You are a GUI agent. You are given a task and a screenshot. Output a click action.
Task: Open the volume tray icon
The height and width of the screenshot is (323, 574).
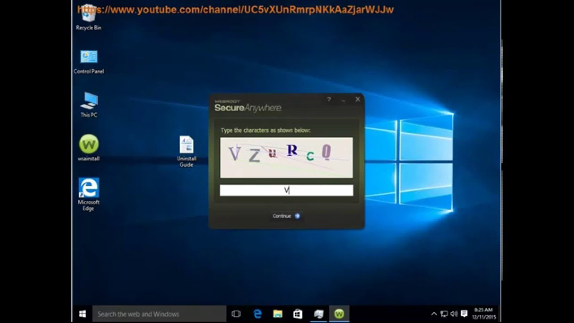[454, 314]
